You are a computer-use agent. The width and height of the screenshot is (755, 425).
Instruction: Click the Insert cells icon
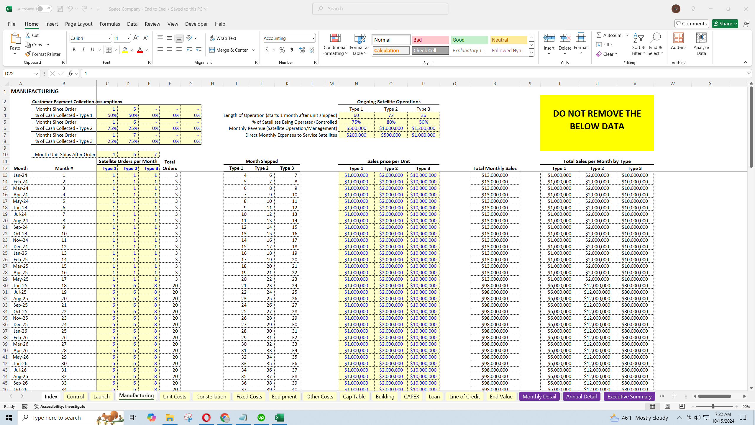(x=549, y=38)
